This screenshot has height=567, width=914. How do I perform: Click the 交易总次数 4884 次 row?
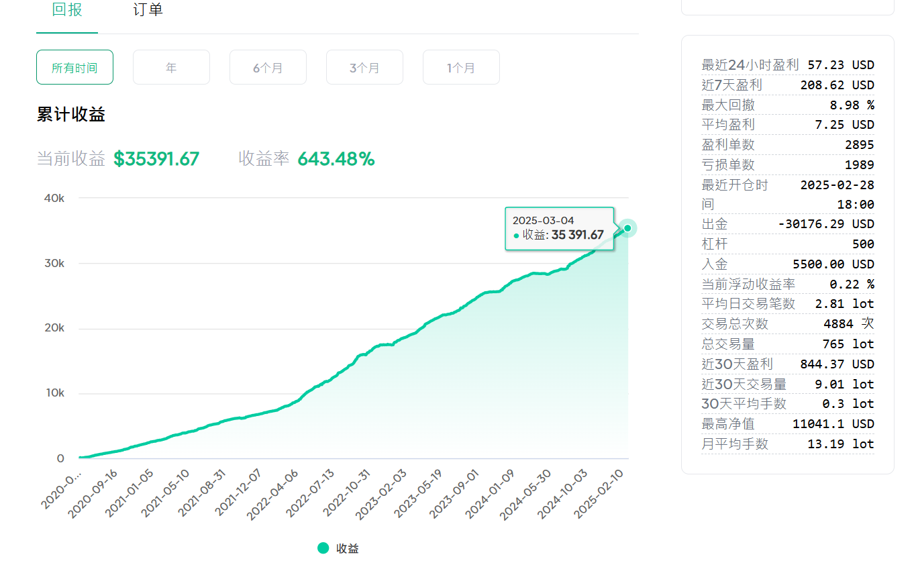787,324
